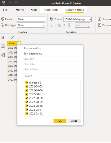This screenshot has width=111, height=143.
Task: Open the Report view icon in sidebar
Action: point(3,38)
